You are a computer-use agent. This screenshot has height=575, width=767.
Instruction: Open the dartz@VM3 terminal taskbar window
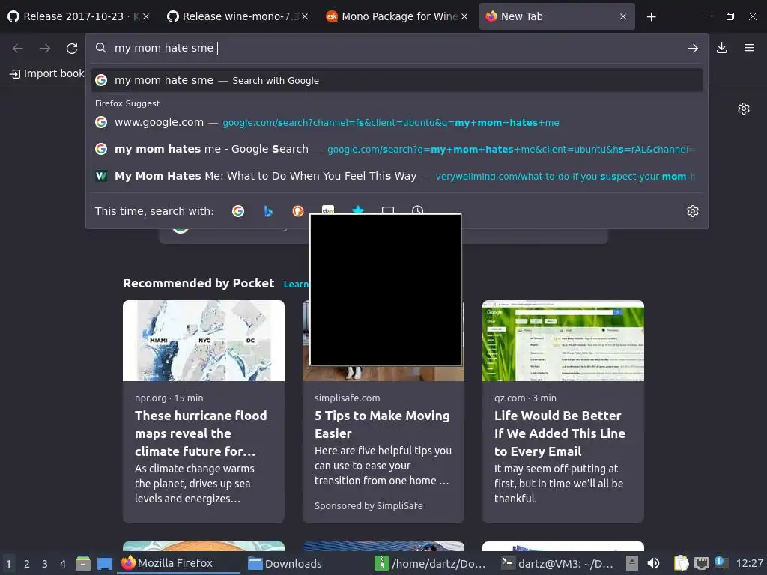[x=557, y=563]
